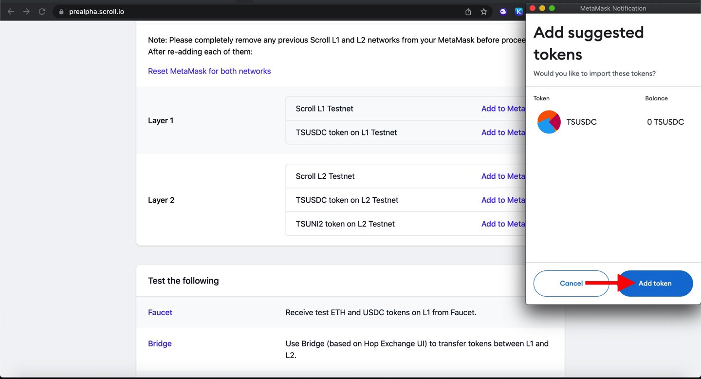Screen dimensions: 701x379
Task: Add TSUNI2 token on L2 Testnet
Action: pyautogui.click(x=503, y=224)
